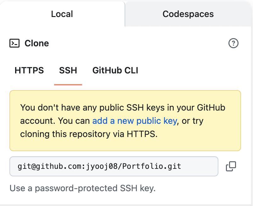253x206 pixels.
Task: Switch to the GitHub CLI clone option
Action: [115, 70]
